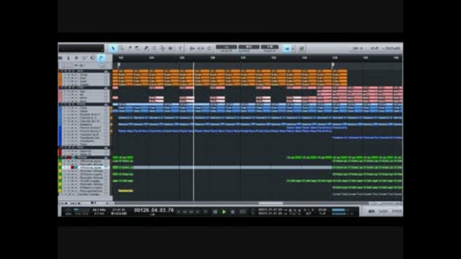Image resolution: width=461 pixels, height=259 pixels.
Task: Select the Oboe track
Action: pos(84,111)
